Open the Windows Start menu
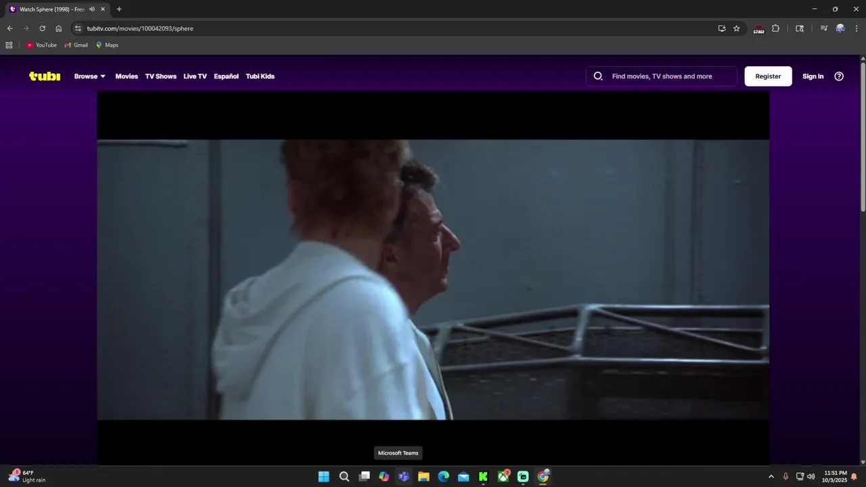This screenshot has width=866, height=487. 324,477
